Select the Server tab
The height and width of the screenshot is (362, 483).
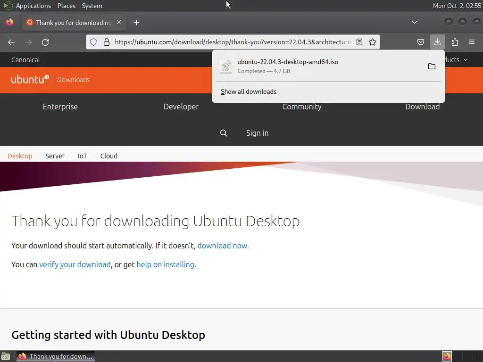[x=55, y=156]
